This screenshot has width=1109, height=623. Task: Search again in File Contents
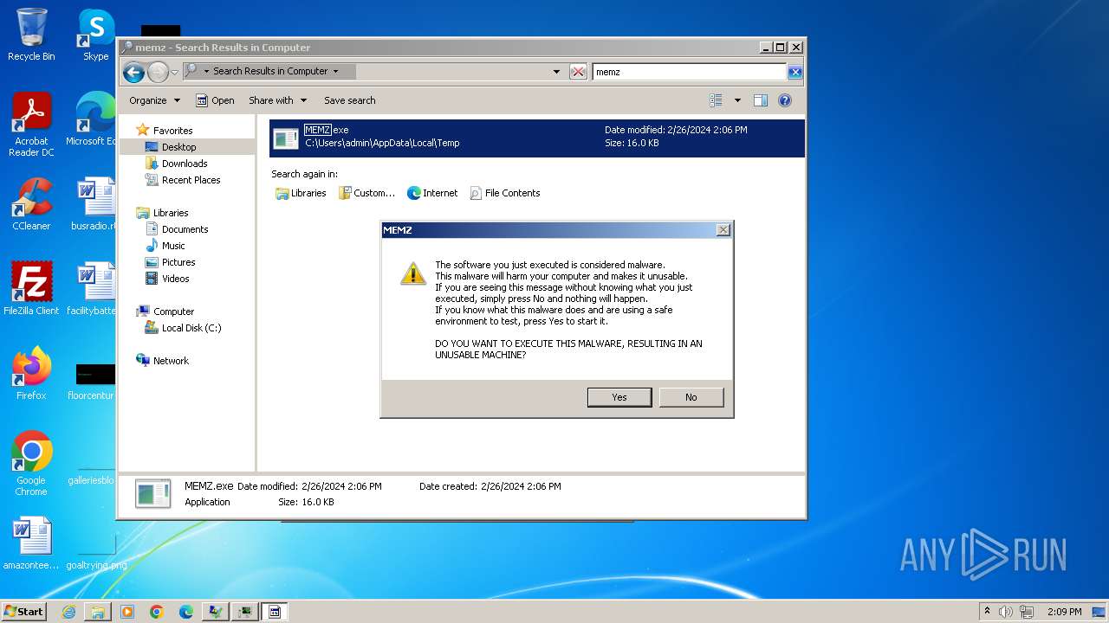505,193
